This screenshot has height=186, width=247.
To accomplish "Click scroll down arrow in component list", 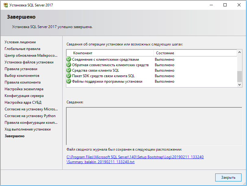I will (239, 85).
